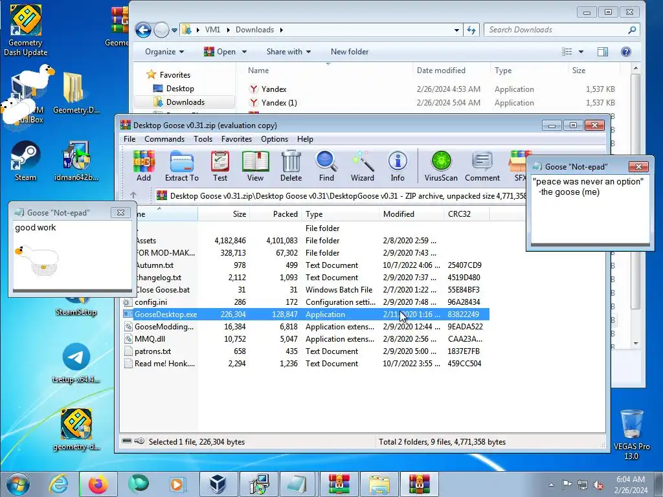Image resolution: width=663 pixels, height=497 pixels.
Task: Close the "good work" Goose Not-epad
Action: (x=120, y=212)
